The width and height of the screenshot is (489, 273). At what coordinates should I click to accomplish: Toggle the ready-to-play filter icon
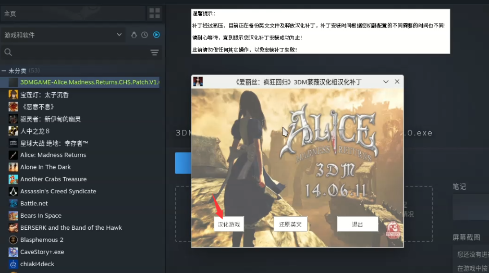[x=156, y=35]
